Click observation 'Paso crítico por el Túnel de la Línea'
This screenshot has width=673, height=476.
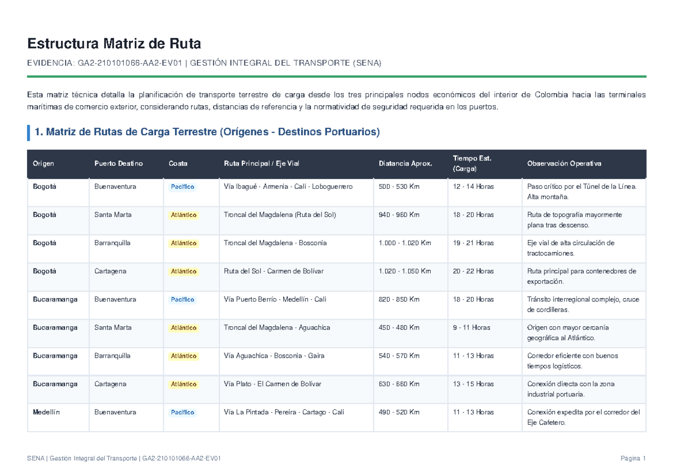582,192
